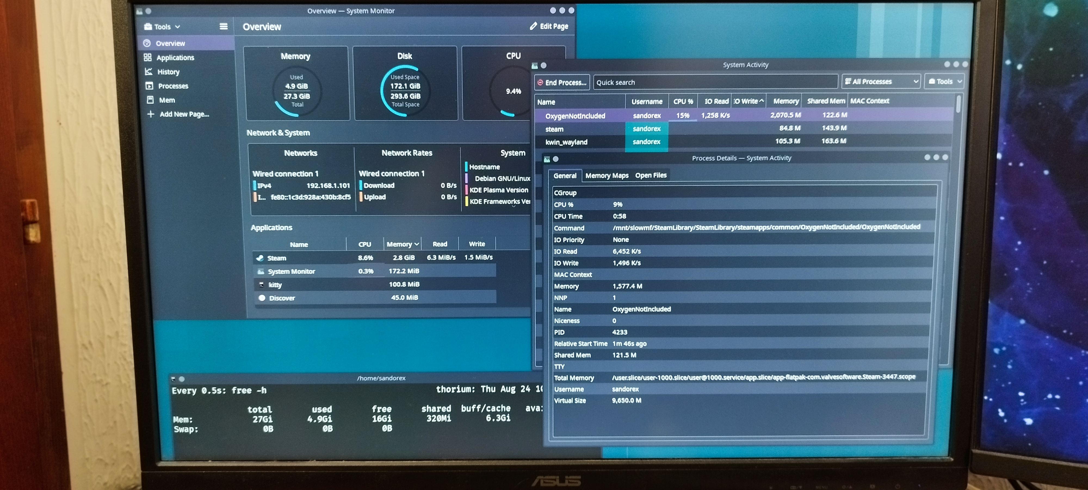Image resolution: width=1088 pixels, height=490 pixels.
Task: Switch to the Open Files tab
Action: (650, 175)
